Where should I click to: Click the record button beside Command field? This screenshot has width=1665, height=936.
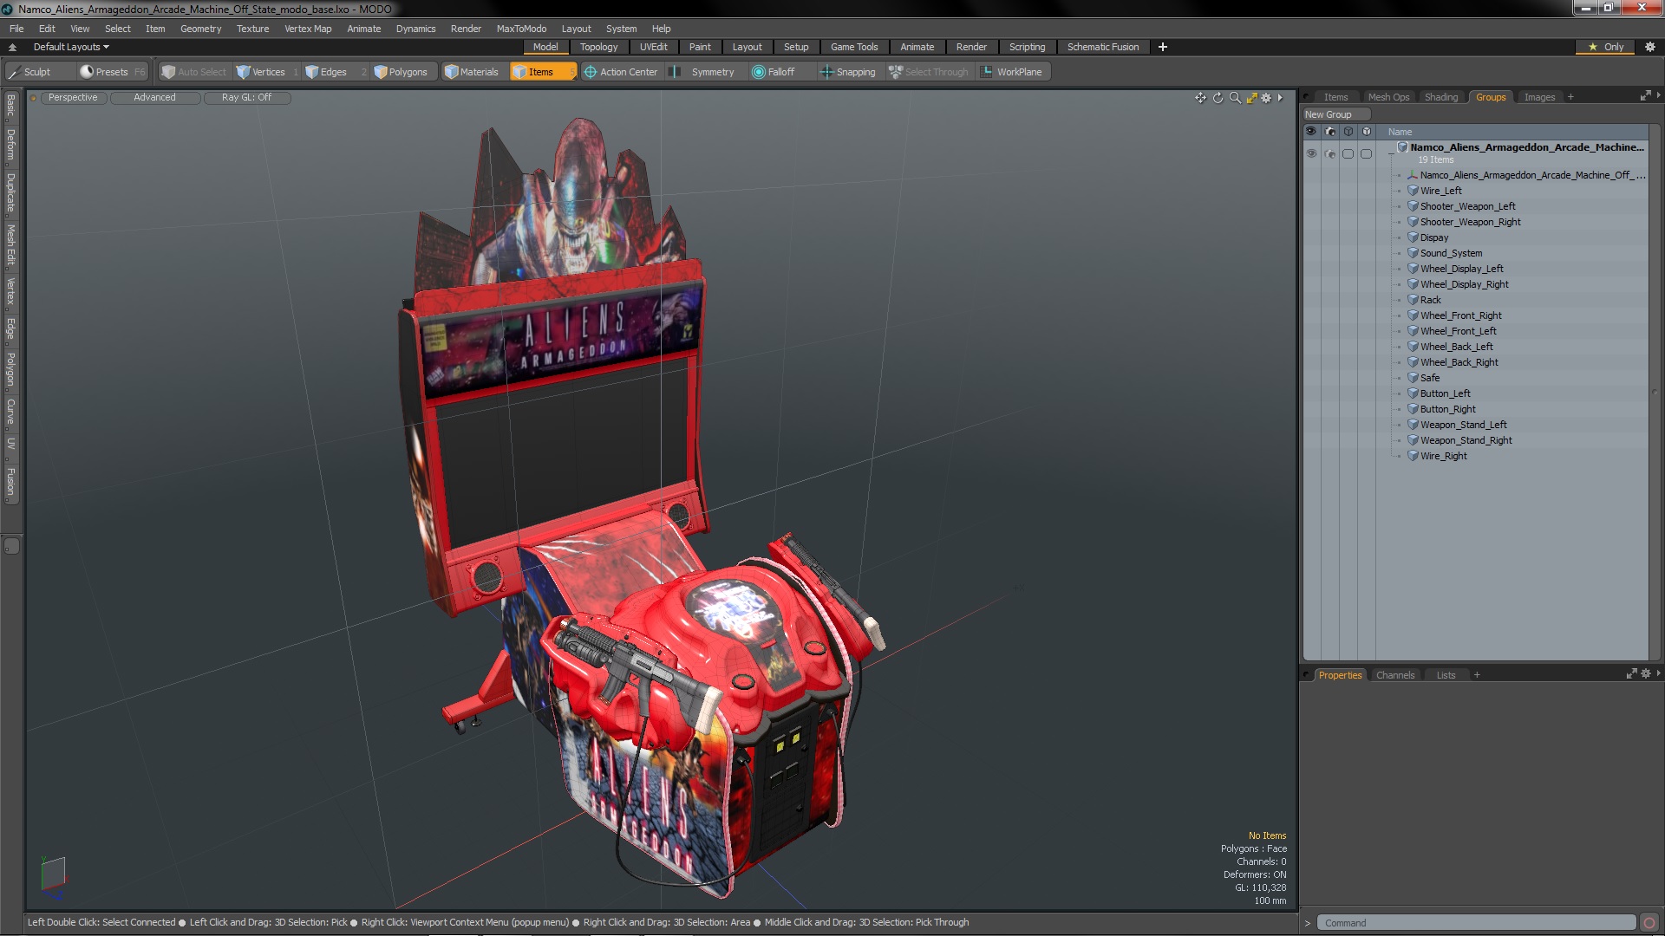point(1649,923)
